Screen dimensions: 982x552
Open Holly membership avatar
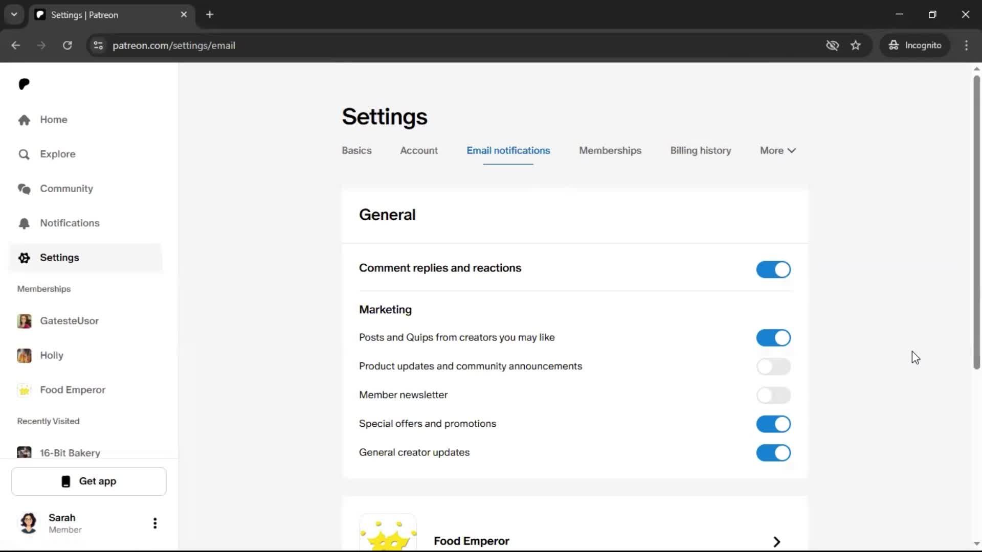point(24,355)
